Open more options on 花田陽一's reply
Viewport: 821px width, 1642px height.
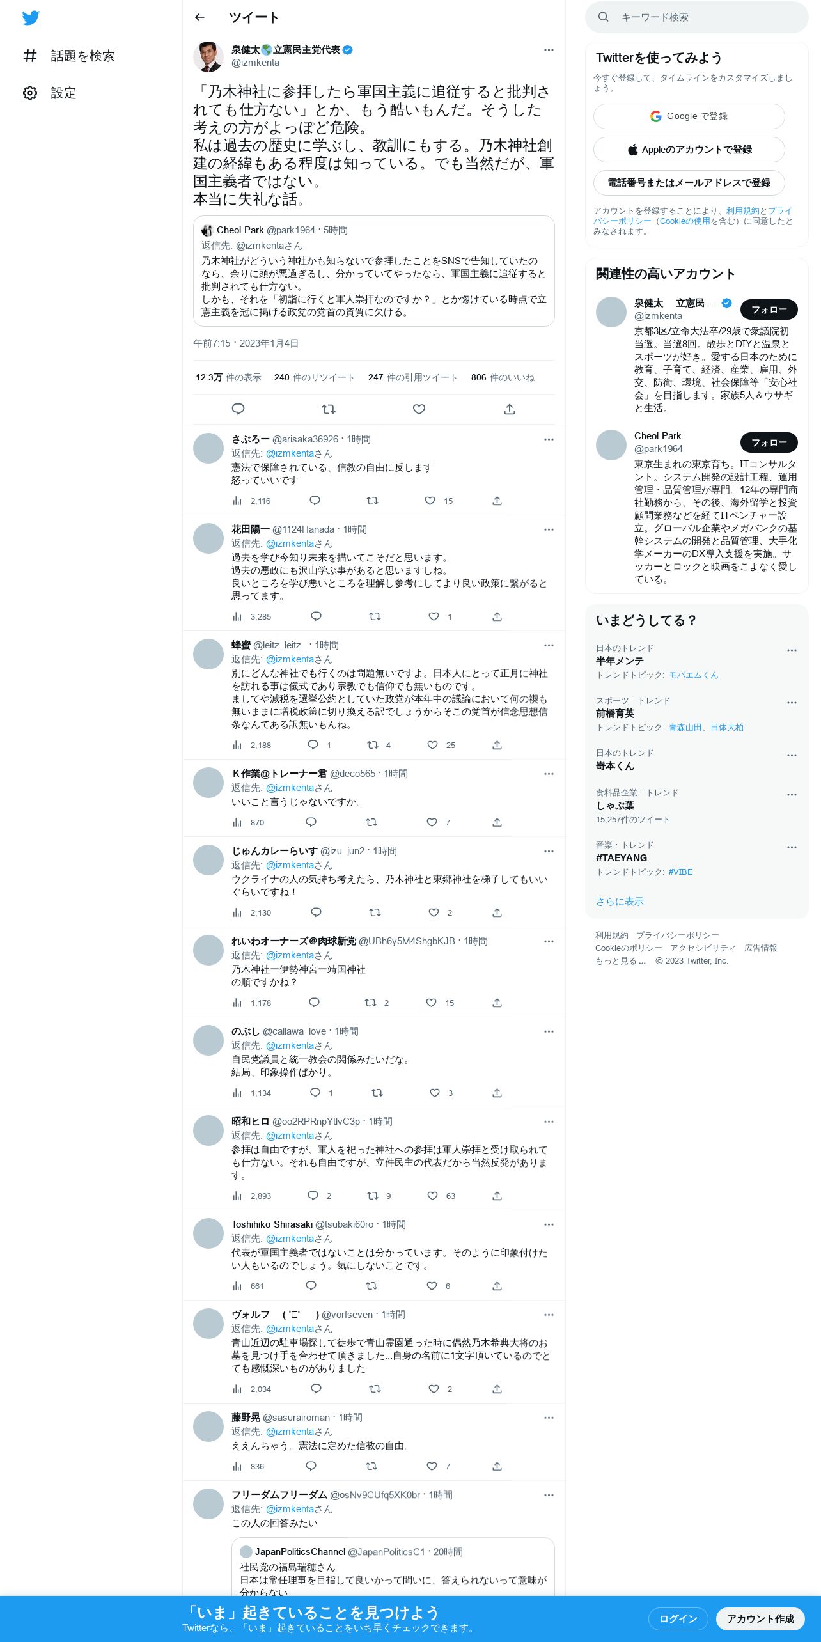pyautogui.click(x=549, y=529)
